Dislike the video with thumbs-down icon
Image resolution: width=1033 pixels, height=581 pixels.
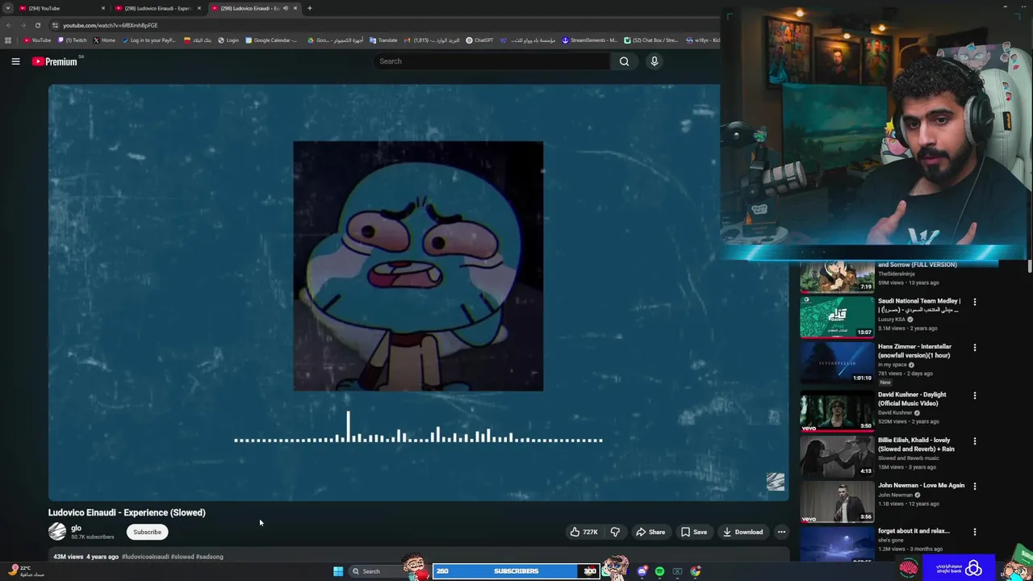point(615,532)
